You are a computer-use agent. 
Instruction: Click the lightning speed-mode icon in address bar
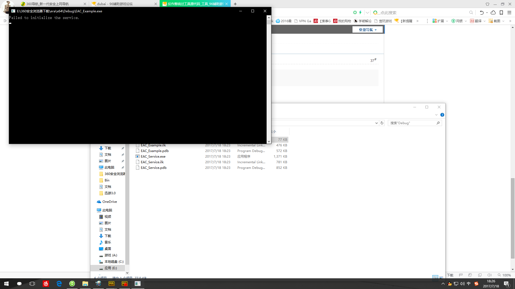360,12
